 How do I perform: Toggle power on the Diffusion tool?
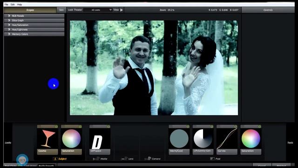108,126
